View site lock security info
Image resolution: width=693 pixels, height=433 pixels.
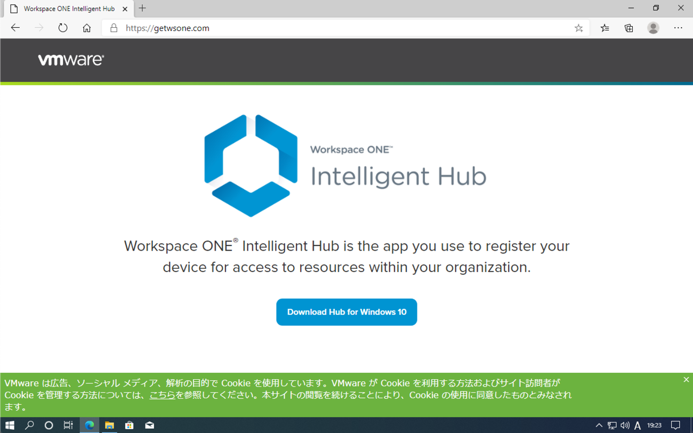click(114, 28)
